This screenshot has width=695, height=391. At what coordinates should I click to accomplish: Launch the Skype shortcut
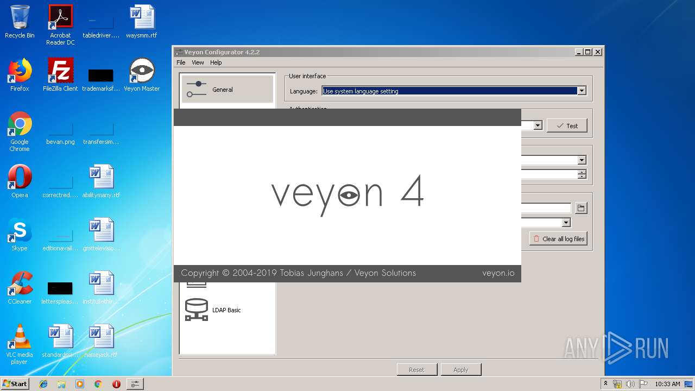(20, 235)
